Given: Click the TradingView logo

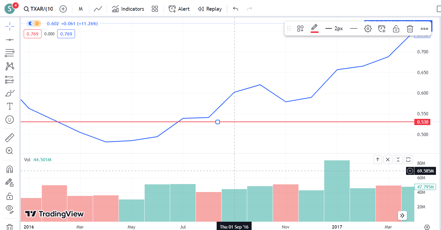Looking at the screenshot, I should (54, 214).
